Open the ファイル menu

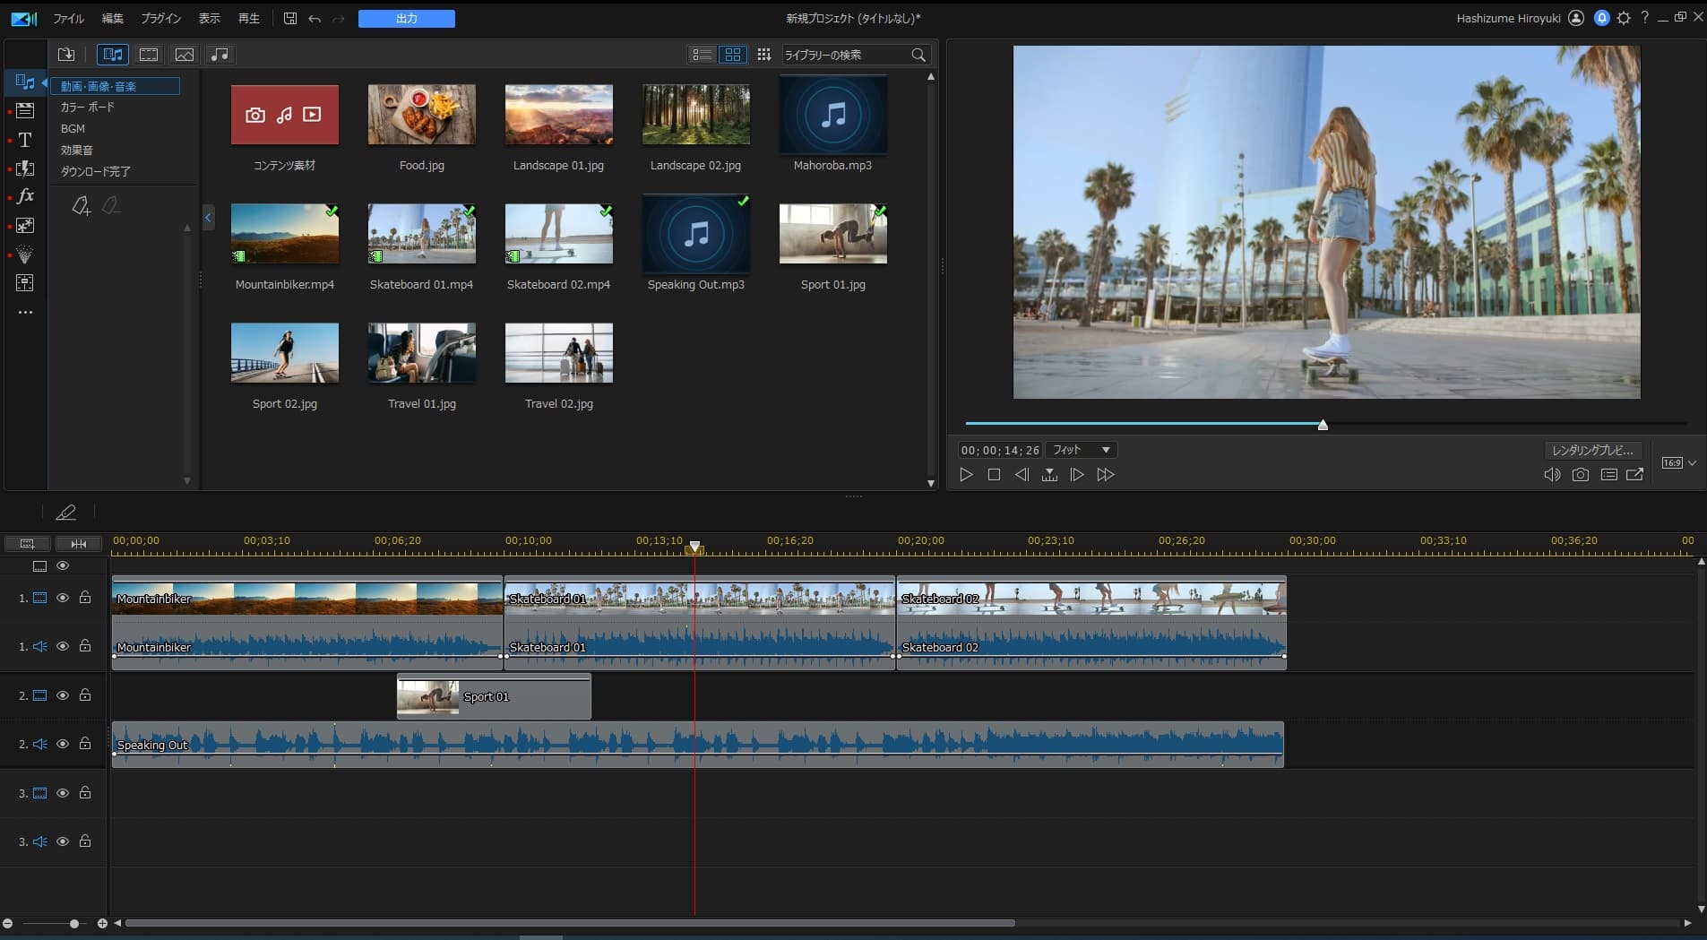coord(68,19)
